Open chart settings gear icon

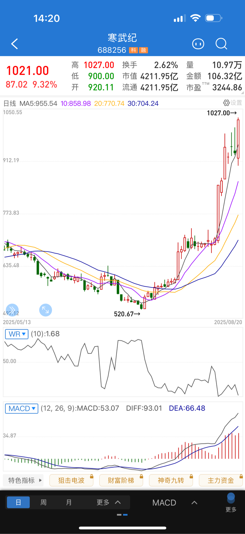click(226, 103)
